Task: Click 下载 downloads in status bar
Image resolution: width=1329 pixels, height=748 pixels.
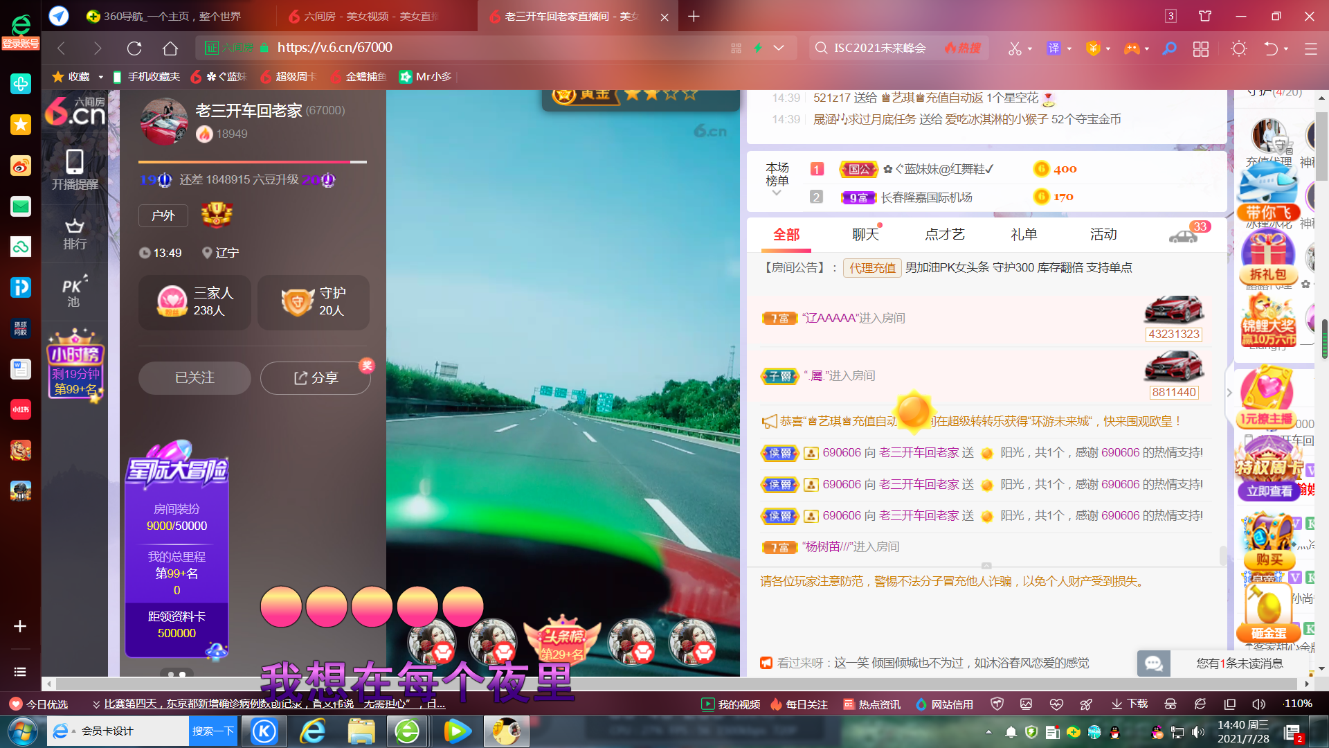Action: tap(1130, 704)
